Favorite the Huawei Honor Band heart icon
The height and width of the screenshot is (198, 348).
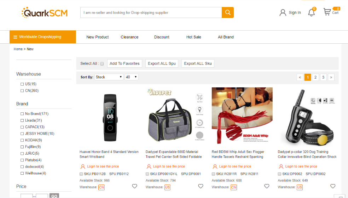(134, 186)
